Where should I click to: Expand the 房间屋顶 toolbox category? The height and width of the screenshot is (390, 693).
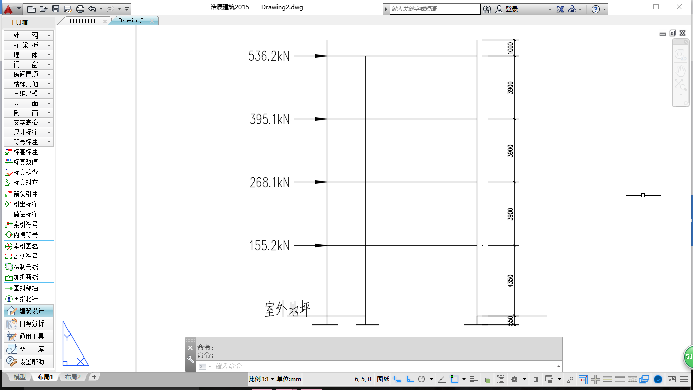pyautogui.click(x=28, y=74)
